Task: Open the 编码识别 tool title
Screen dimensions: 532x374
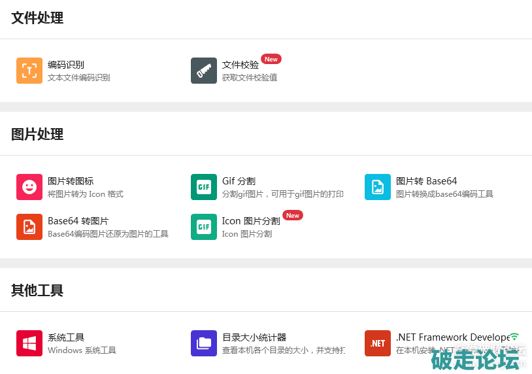Action: click(x=66, y=65)
